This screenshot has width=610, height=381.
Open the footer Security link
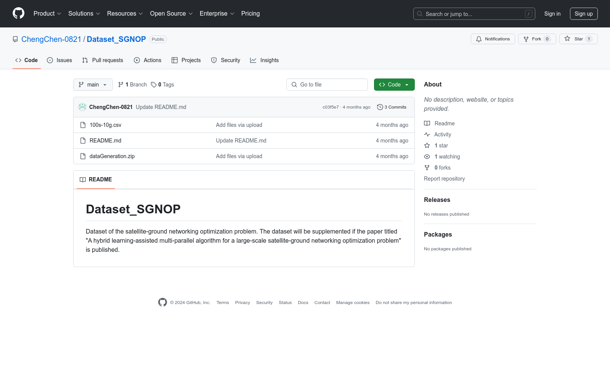(264, 303)
